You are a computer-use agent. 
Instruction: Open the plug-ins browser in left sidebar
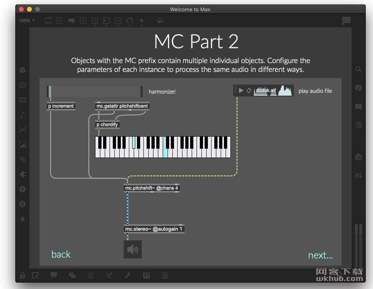pyautogui.click(x=23, y=174)
